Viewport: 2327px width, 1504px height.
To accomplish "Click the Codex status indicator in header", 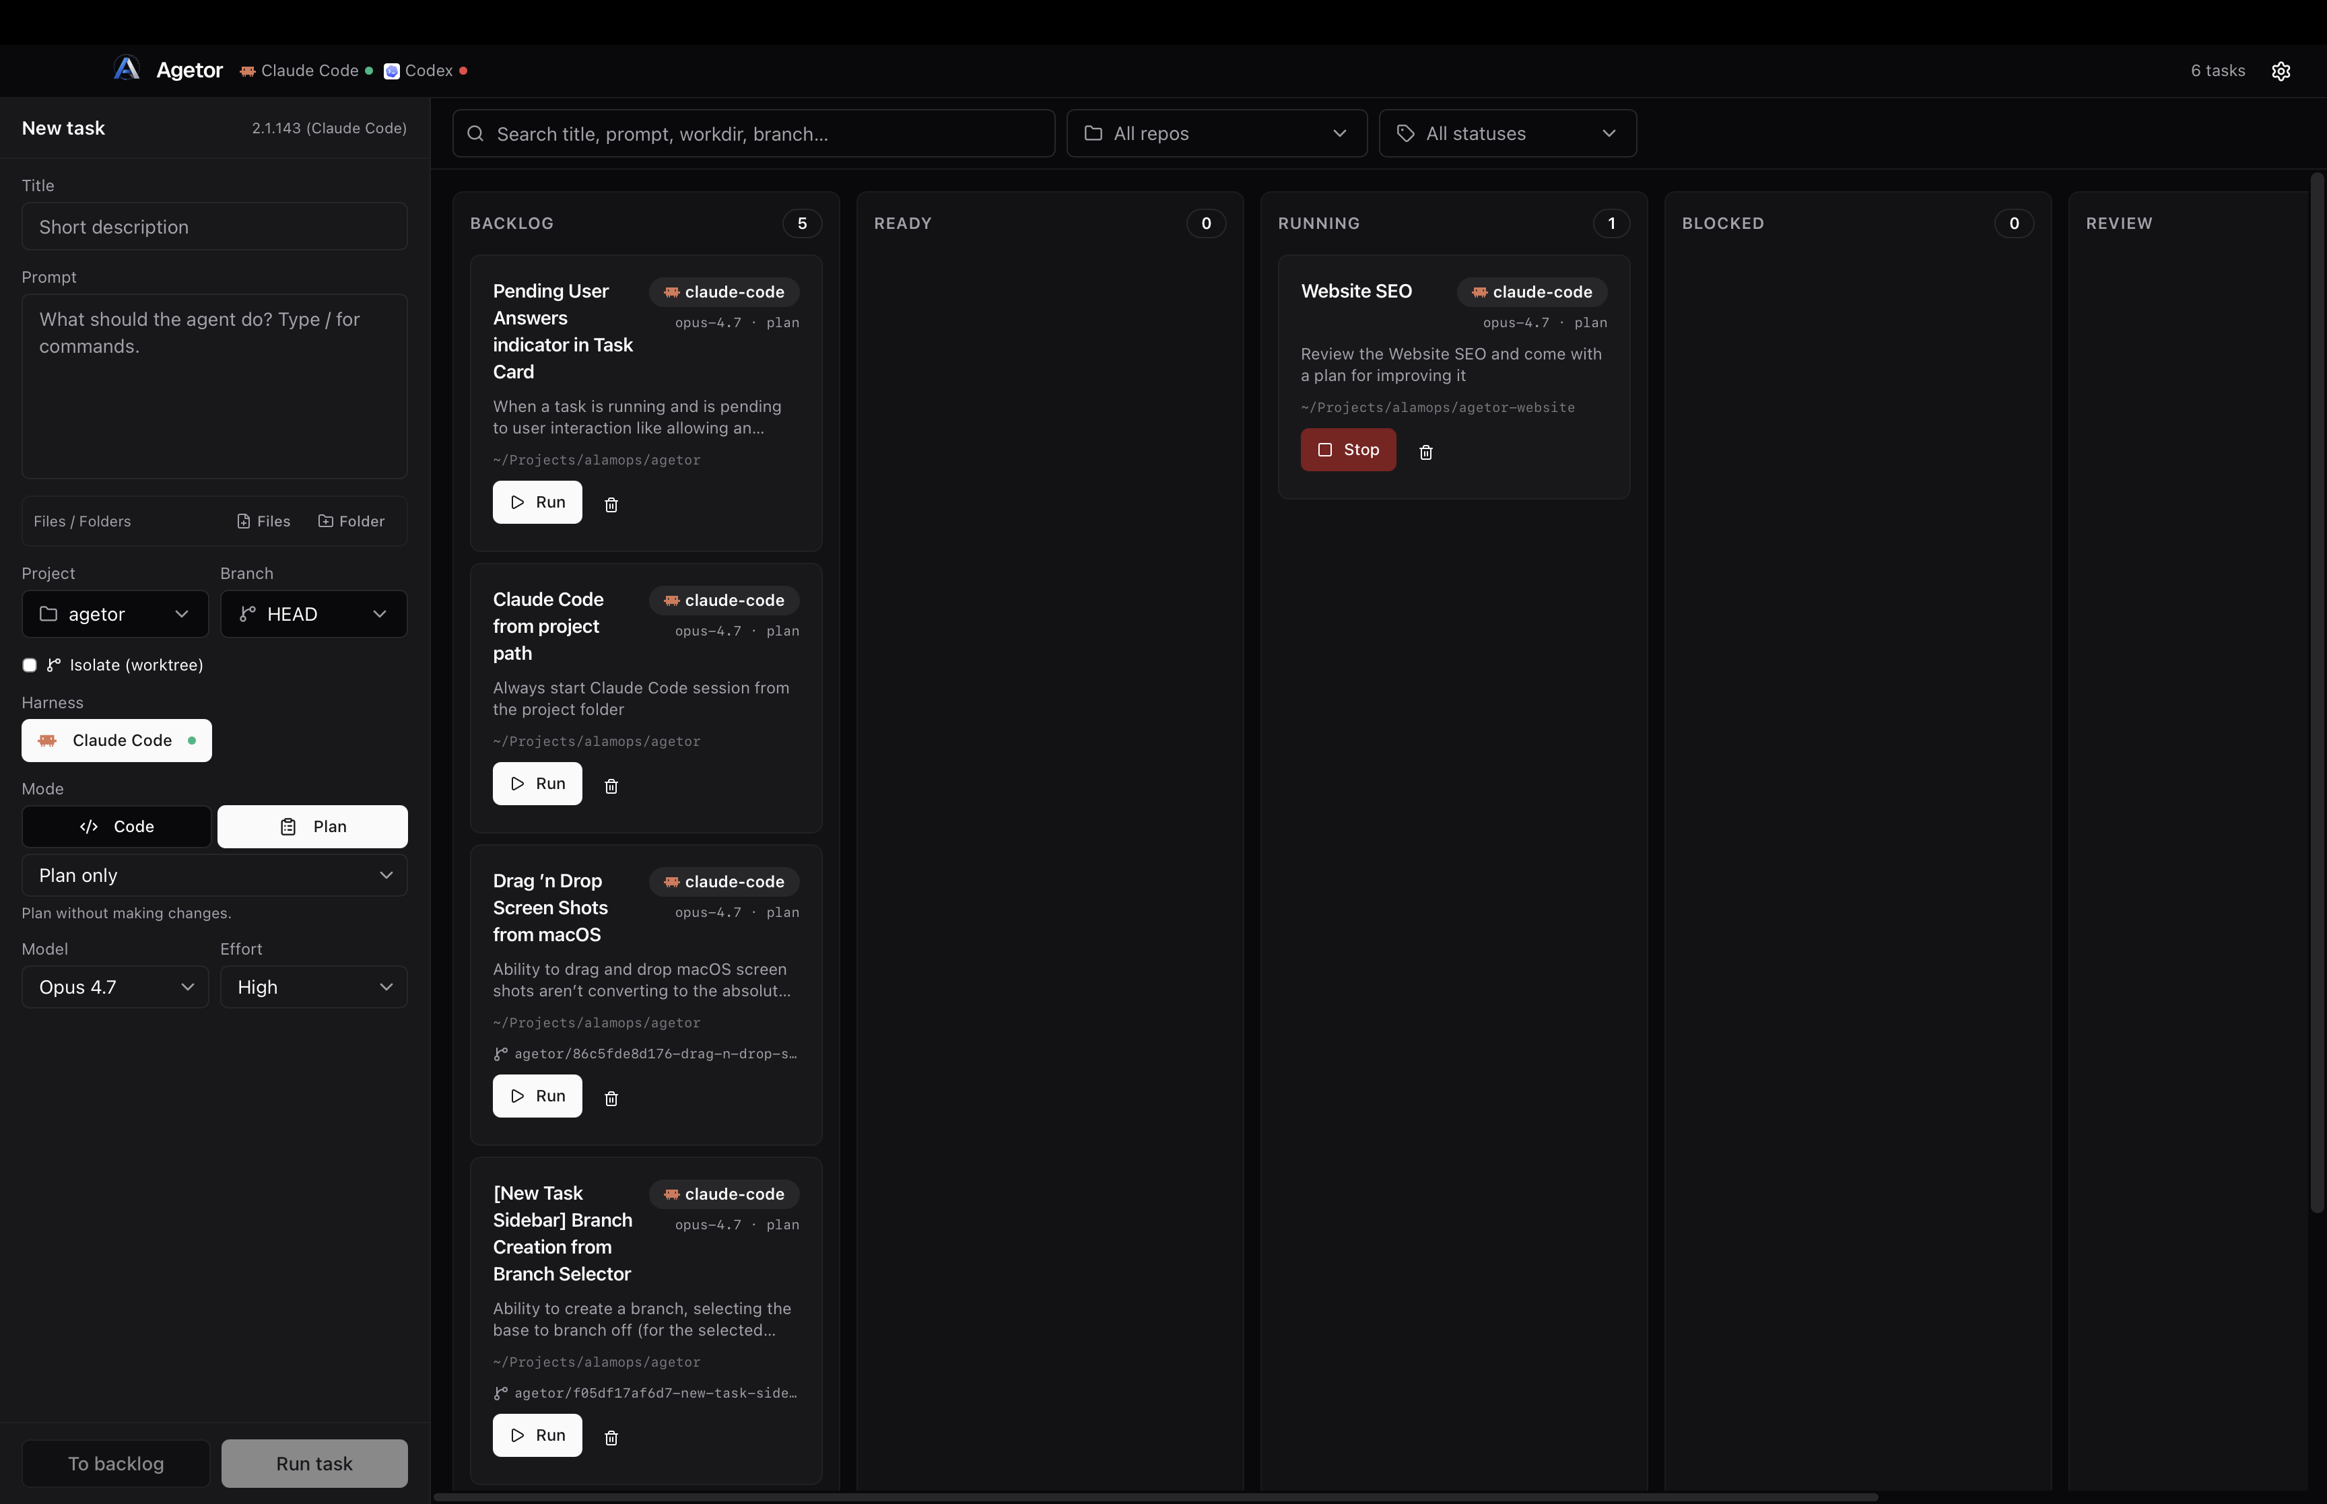I will [426, 70].
